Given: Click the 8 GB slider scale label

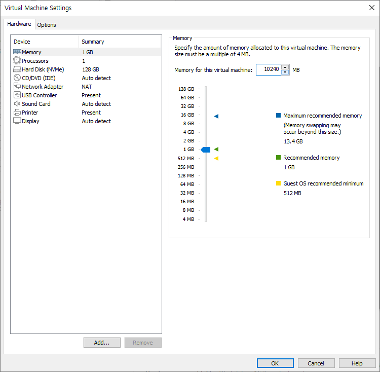Looking at the screenshot, I should point(188,123).
